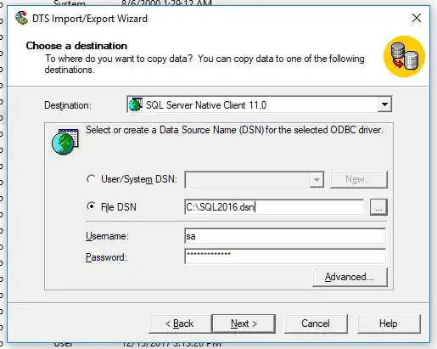Screen dimensions: 437x349
Task: Click the yellow database copy icon
Action: [404, 56]
